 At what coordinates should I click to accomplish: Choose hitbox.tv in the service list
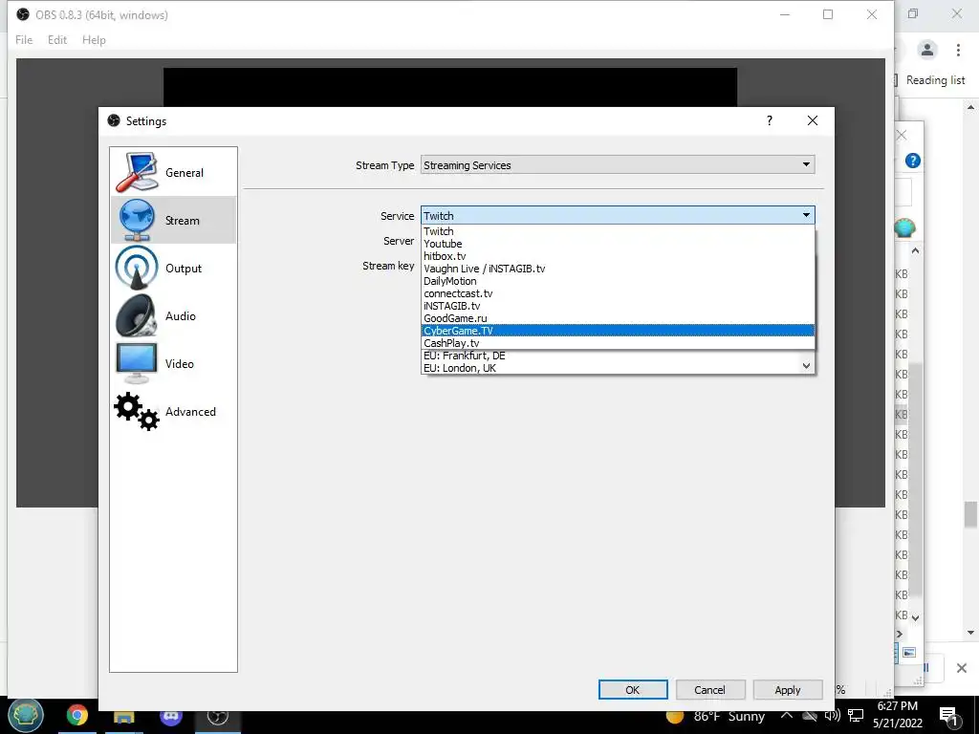618,256
